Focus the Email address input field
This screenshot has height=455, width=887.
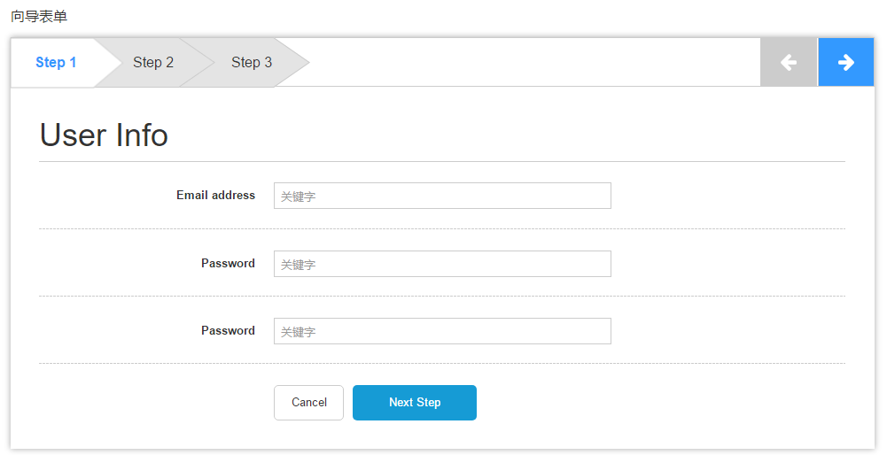[442, 196]
